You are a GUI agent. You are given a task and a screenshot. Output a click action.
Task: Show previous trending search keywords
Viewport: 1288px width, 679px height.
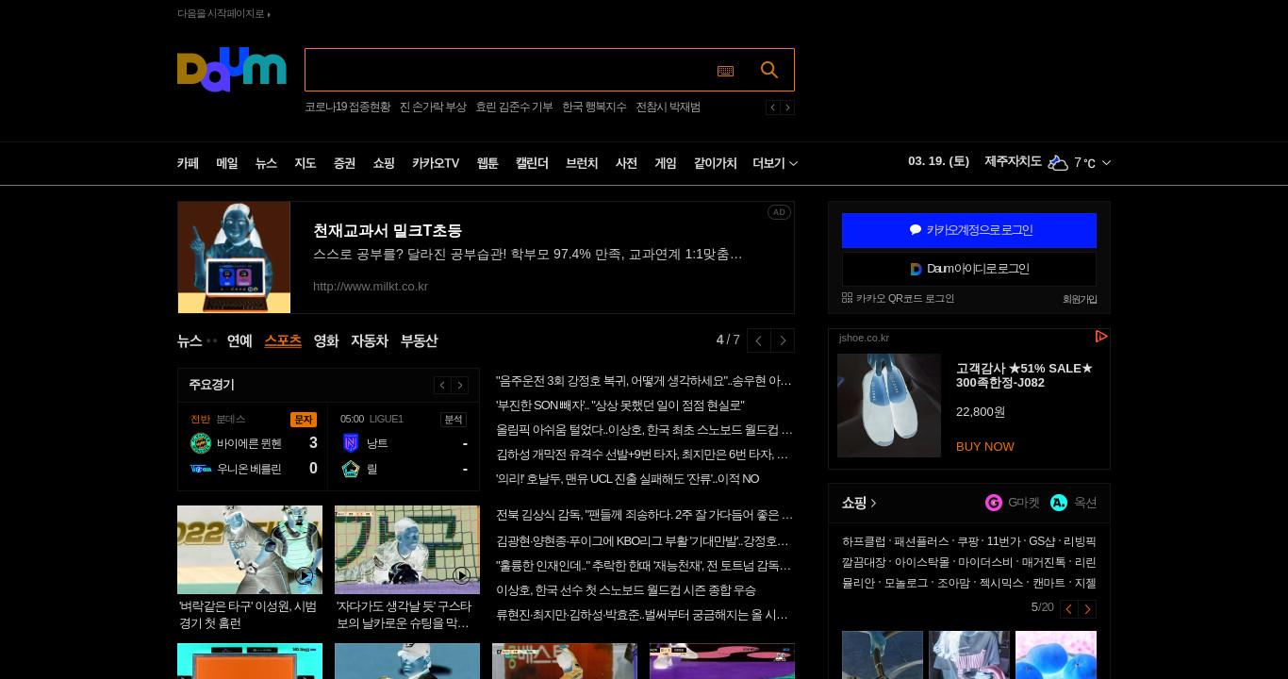click(773, 108)
